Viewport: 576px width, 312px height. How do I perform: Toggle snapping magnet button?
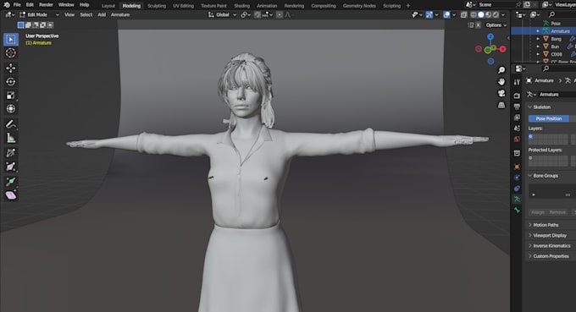pyautogui.click(x=258, y=14)
